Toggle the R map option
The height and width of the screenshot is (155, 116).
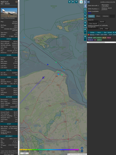pos(85,36)
